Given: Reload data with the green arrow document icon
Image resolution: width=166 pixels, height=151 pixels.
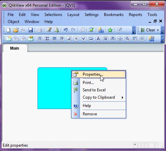Looking at the screenshot, I should click(x=56, y=30).
